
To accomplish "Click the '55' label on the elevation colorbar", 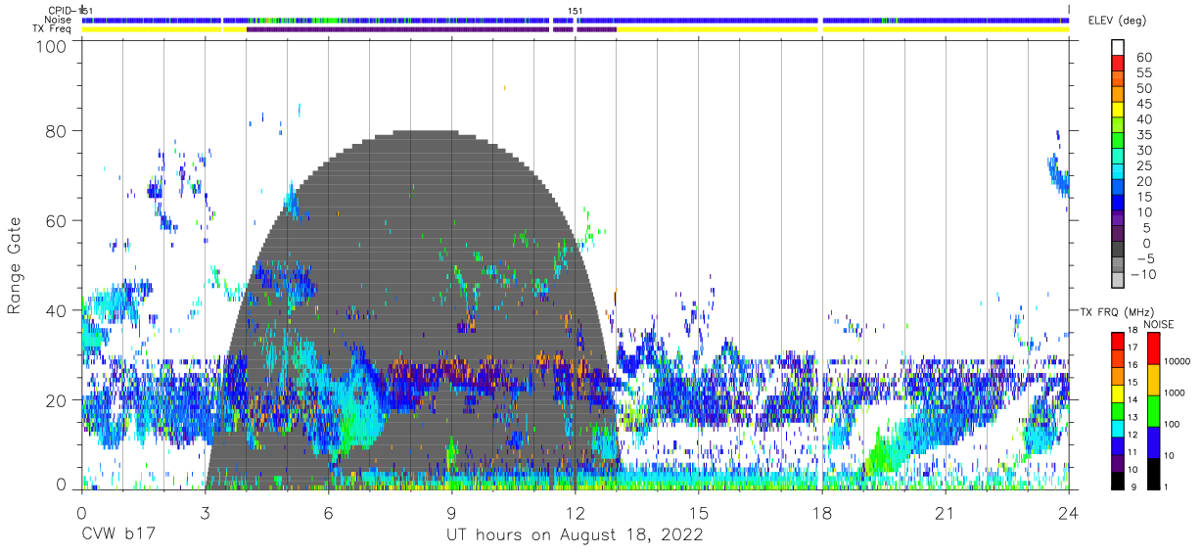I will (x=1142, y=73).
